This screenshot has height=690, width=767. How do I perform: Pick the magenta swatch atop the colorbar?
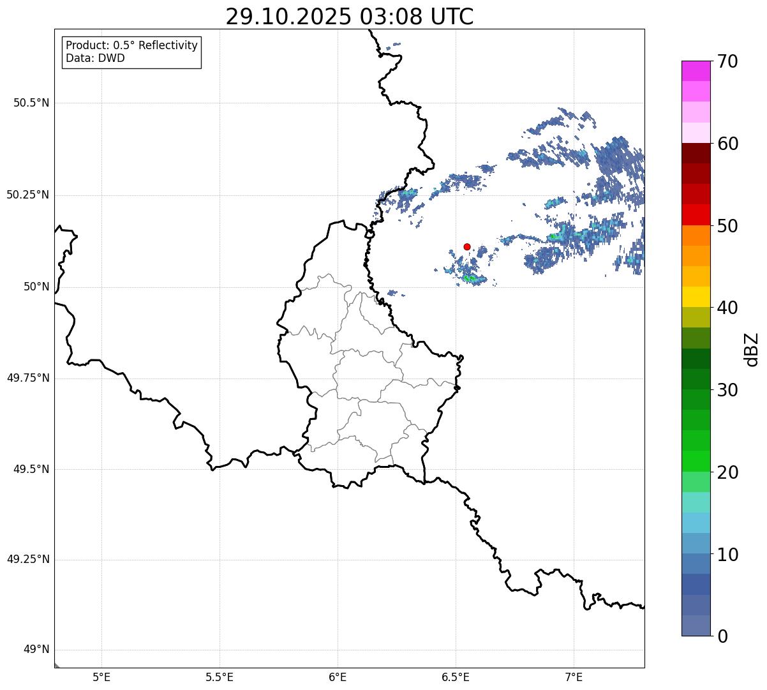[696, 71]
